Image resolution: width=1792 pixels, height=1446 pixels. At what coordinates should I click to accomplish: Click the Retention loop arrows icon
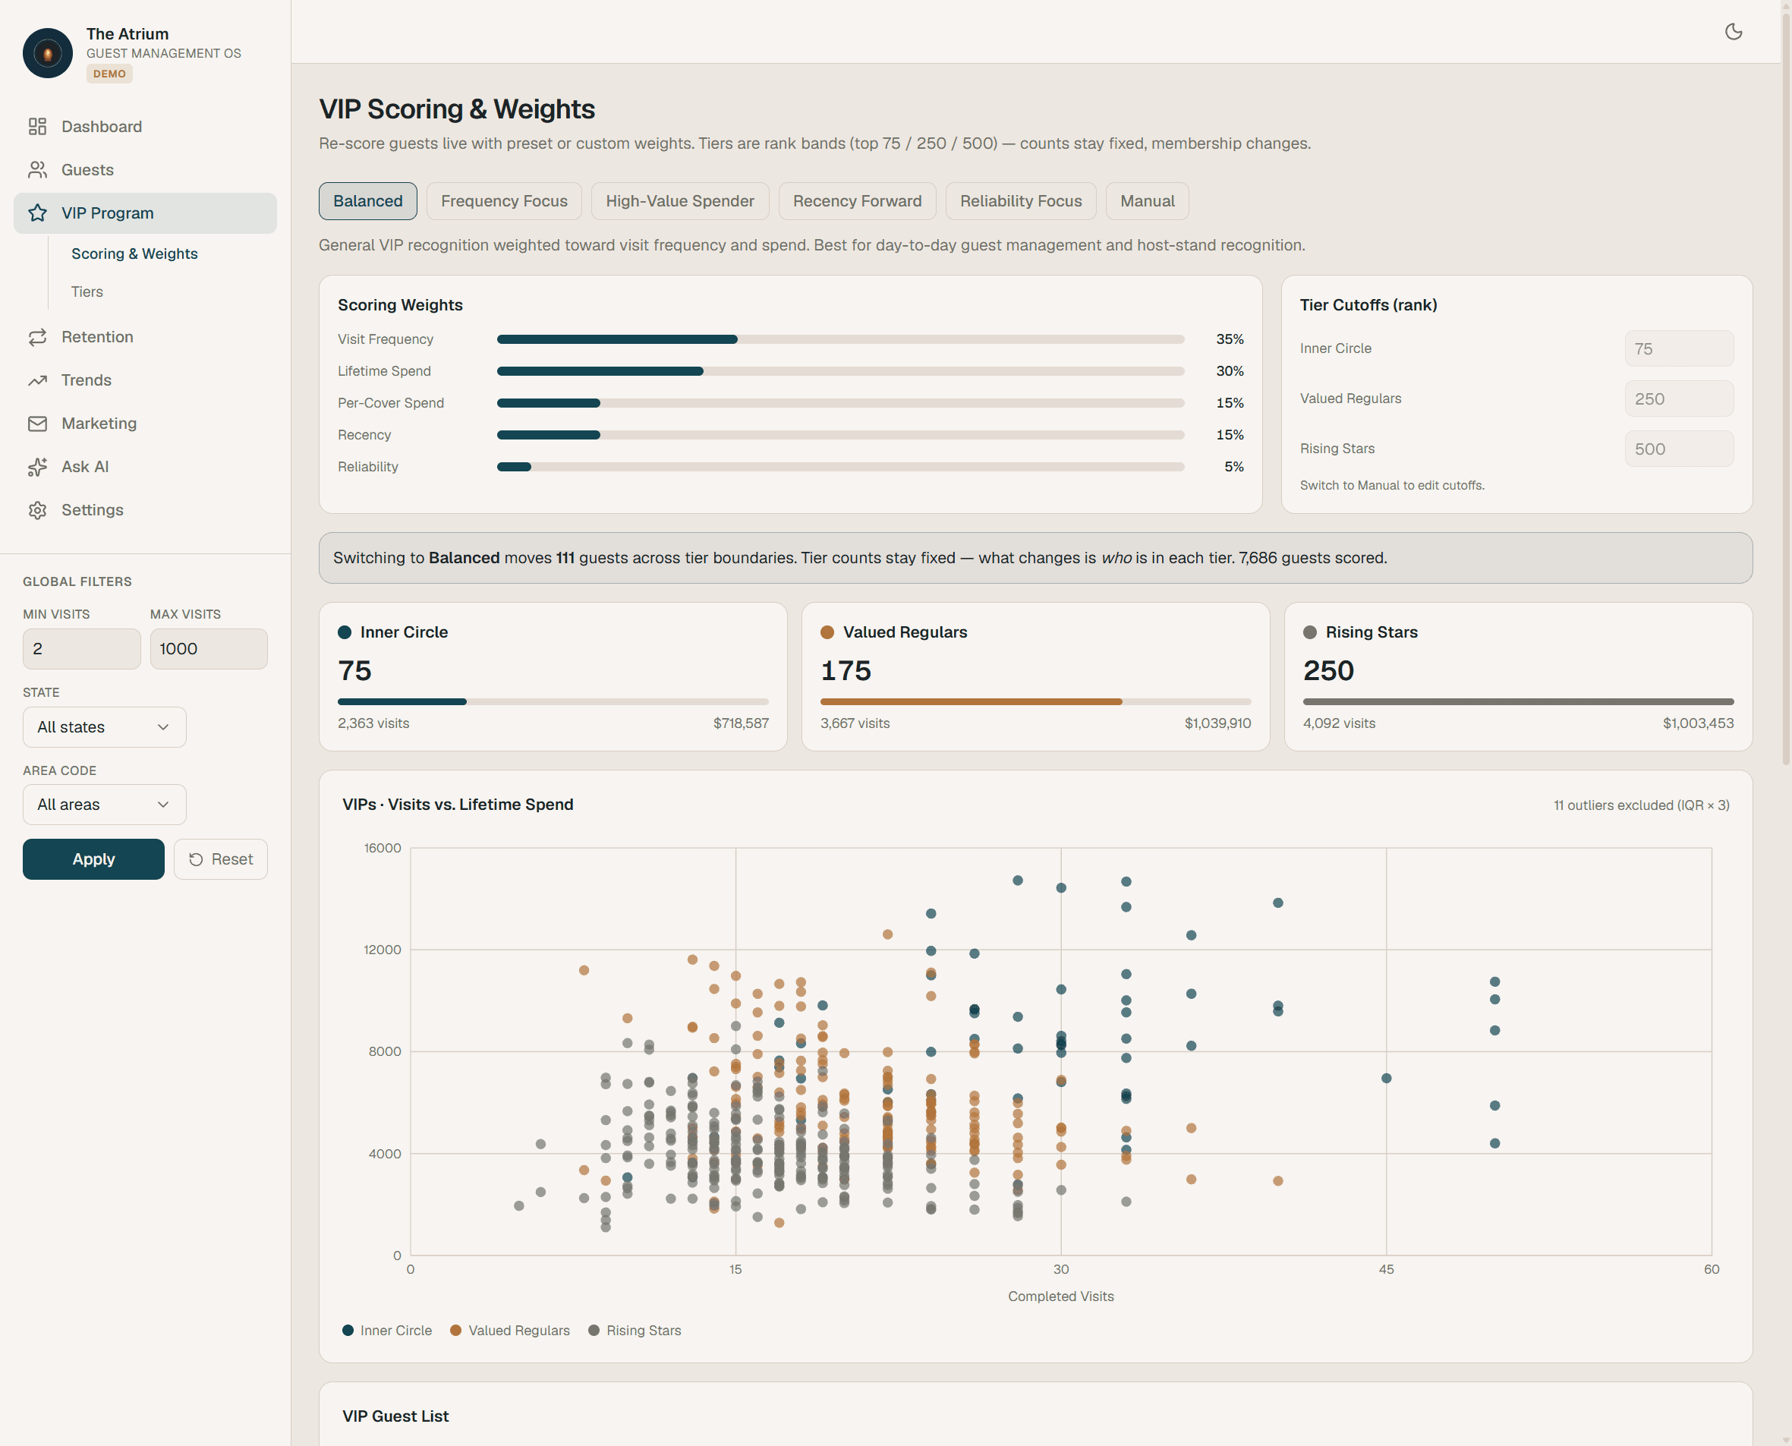[37, 337]
